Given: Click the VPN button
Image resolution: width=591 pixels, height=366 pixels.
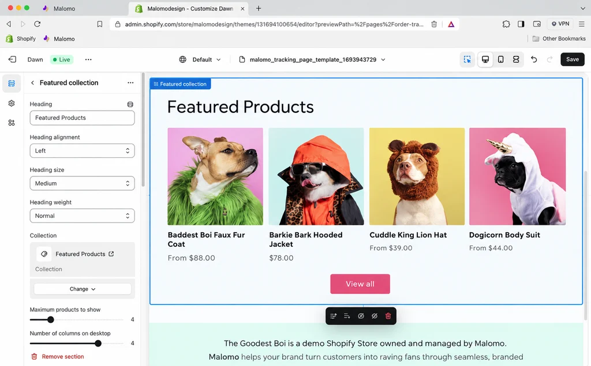Looking at the screenshot, I should point(560,24).
